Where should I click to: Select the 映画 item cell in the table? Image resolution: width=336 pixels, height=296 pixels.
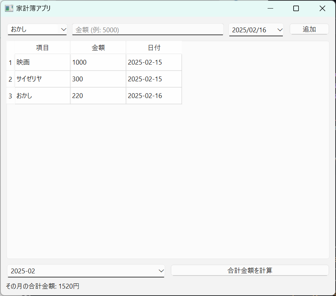point(42,62)
